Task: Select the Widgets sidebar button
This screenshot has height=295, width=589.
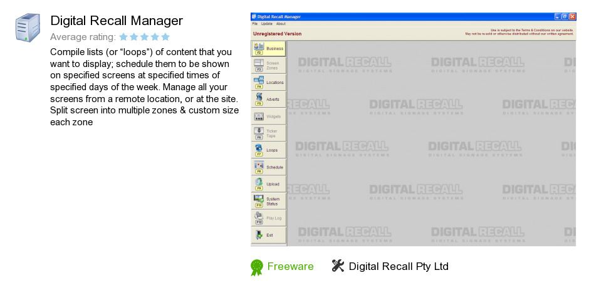Action: tap(269, 116)
